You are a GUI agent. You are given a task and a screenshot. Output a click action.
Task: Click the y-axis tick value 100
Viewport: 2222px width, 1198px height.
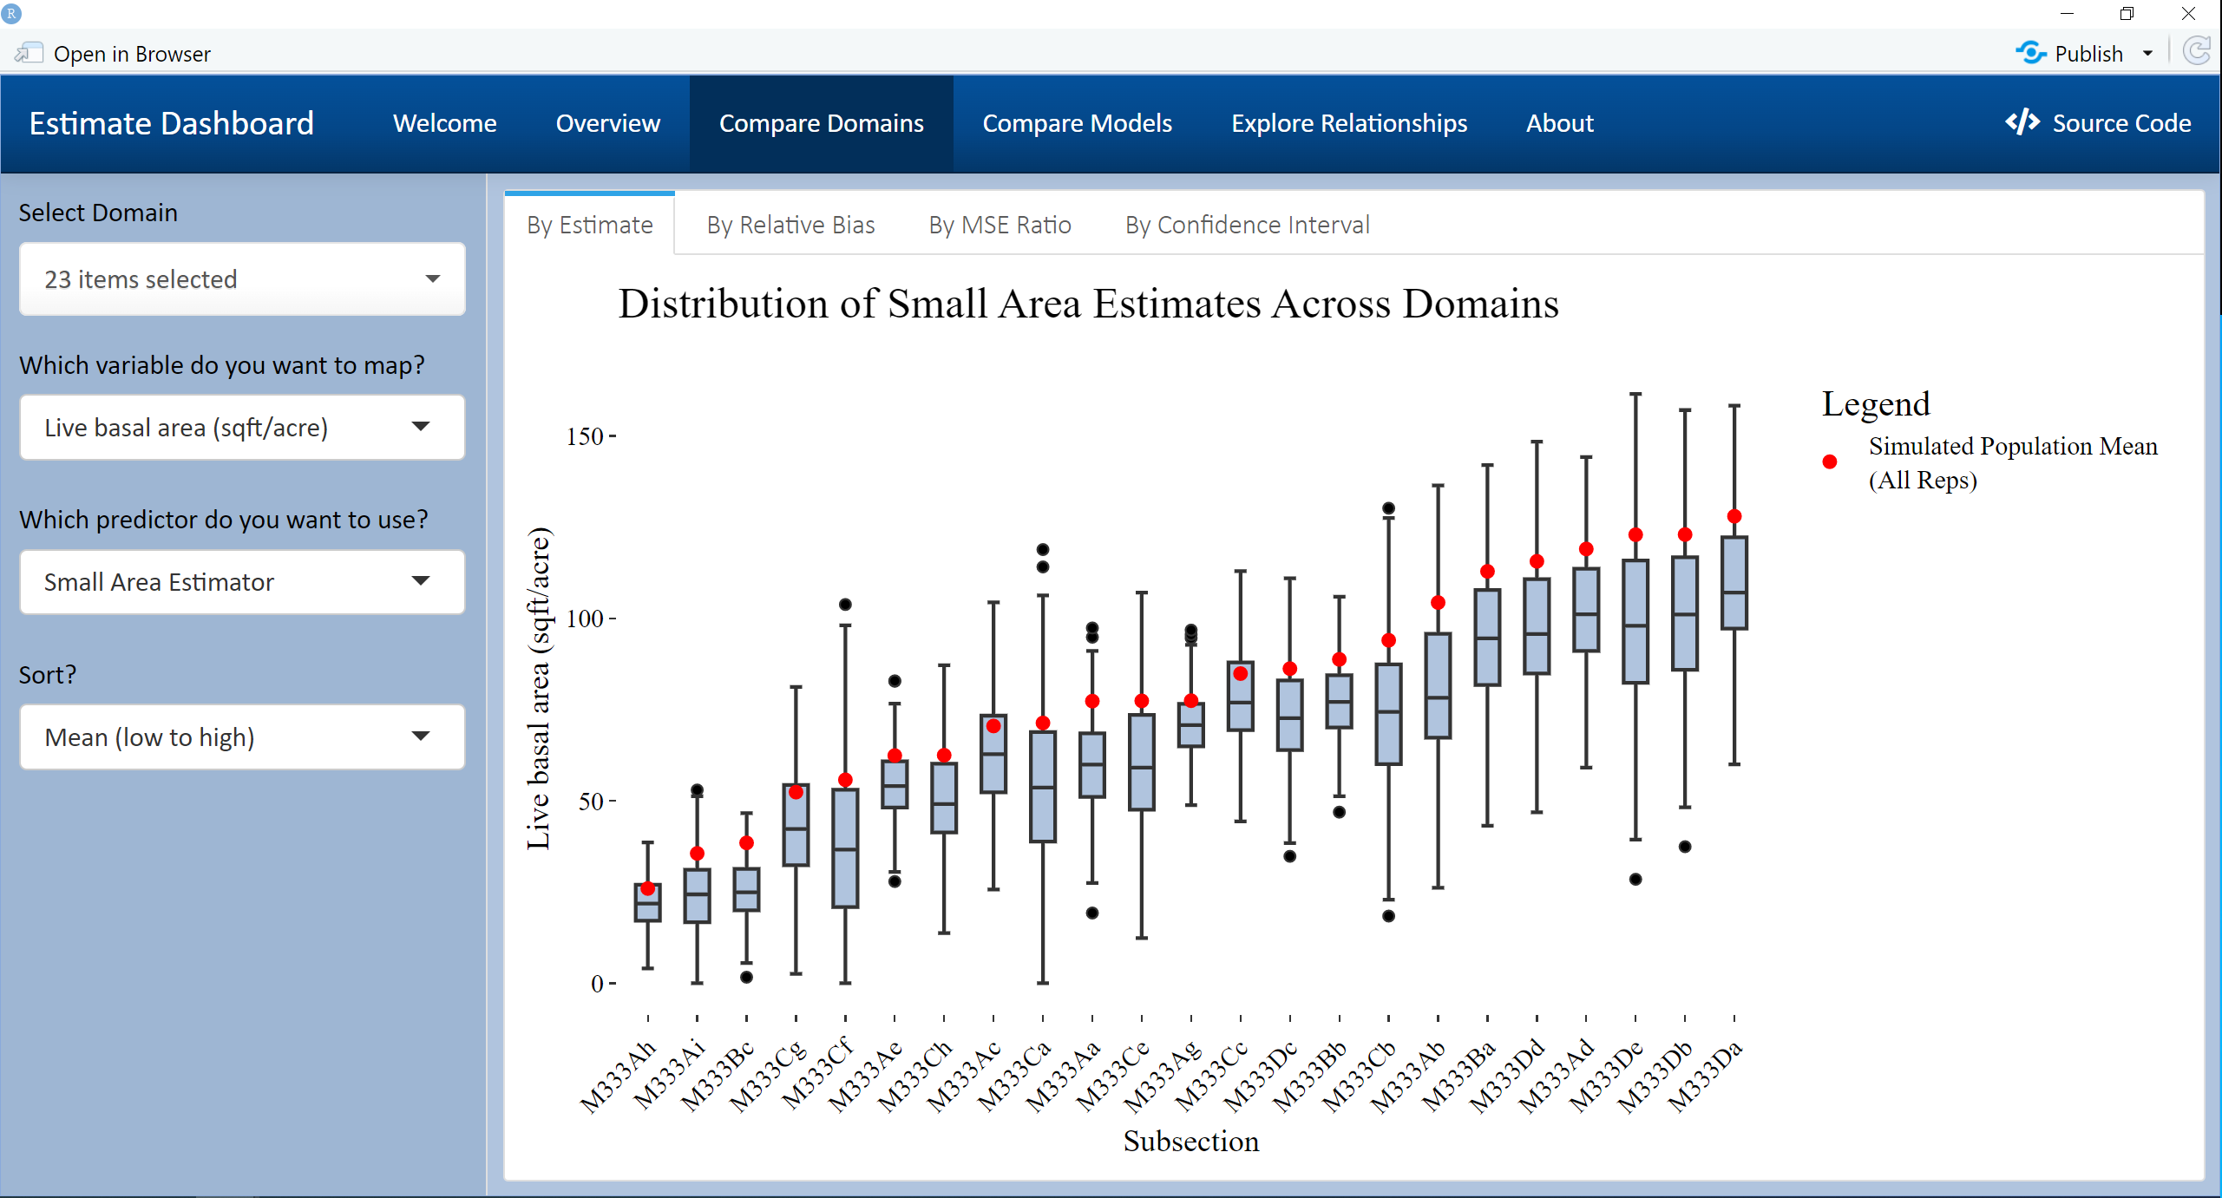pos(584,619)
